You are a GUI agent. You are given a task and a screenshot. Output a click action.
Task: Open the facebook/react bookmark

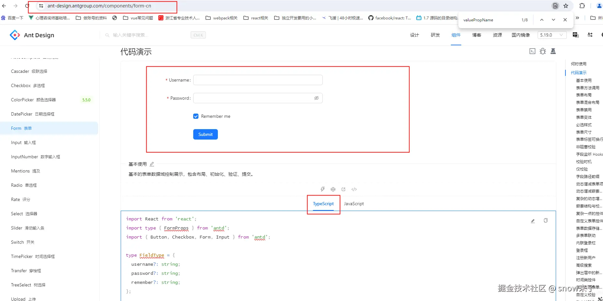(390, 18)
